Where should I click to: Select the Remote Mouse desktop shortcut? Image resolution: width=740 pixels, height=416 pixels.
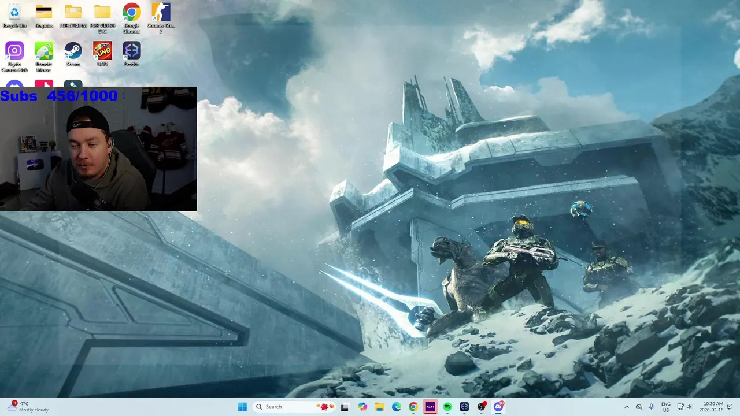click(44, 57)
